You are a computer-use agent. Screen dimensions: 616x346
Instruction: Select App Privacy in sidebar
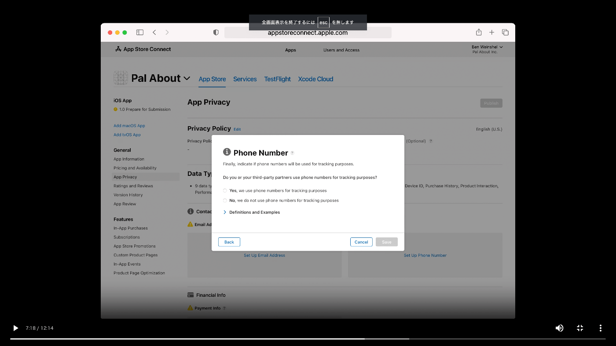146,177
